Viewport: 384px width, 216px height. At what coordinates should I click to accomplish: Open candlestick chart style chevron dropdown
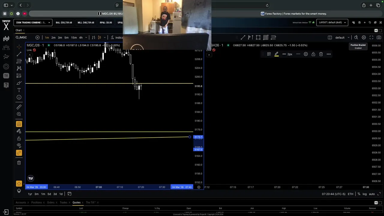[105, 37]
